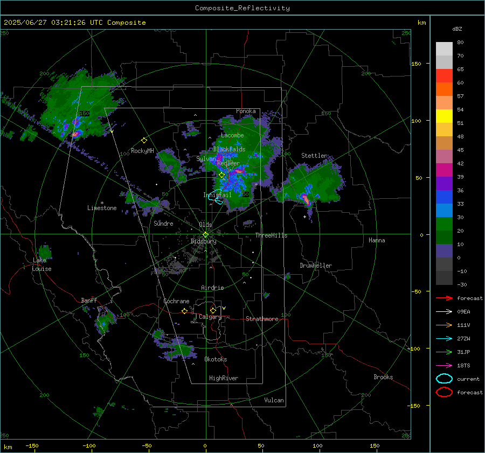Viewport: 485px width, 453px height.
Task: Click the Composite_Reflectivity title
Action: point(242,8)
